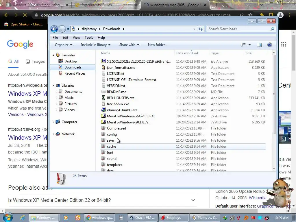The height and width of the screenshot is (222, 296).
Task: Click the Explorer help question mark icon
Action: pyautogui.click(x=270, y=45)
